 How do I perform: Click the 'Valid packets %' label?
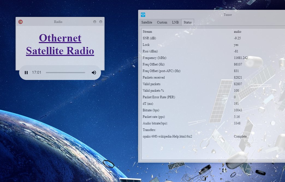(x=153, y=91)
